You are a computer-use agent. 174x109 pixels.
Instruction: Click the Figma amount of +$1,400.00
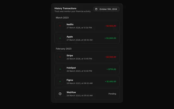coord(110,81)
